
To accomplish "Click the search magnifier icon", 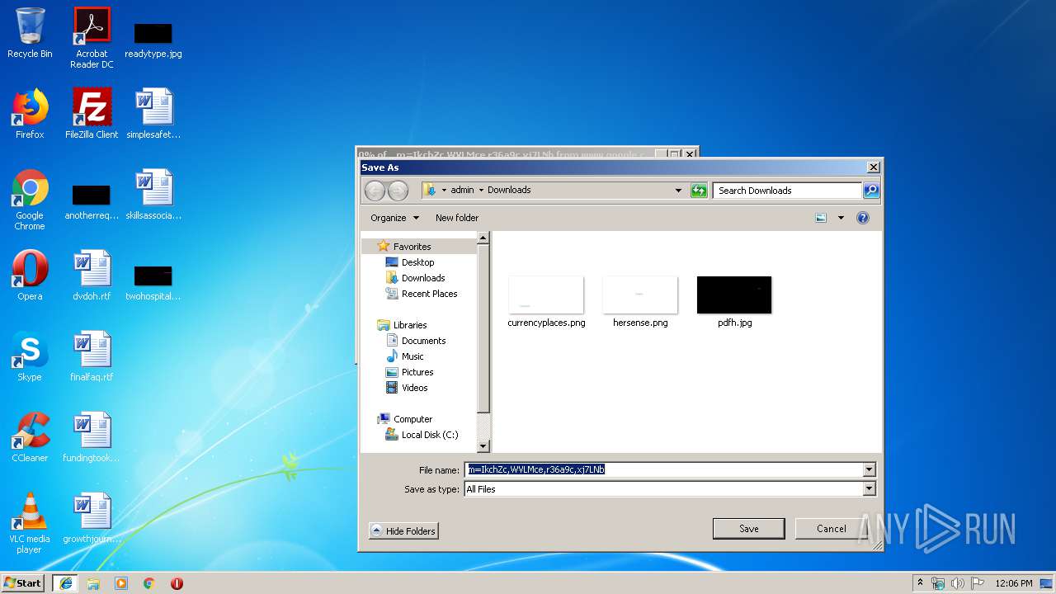I will [x=871, y=191].
